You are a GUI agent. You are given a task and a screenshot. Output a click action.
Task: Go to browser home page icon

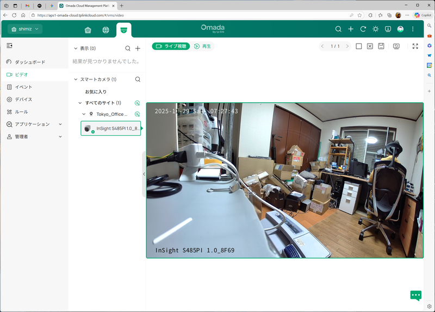pyautogui.click(x=23, y=15)
